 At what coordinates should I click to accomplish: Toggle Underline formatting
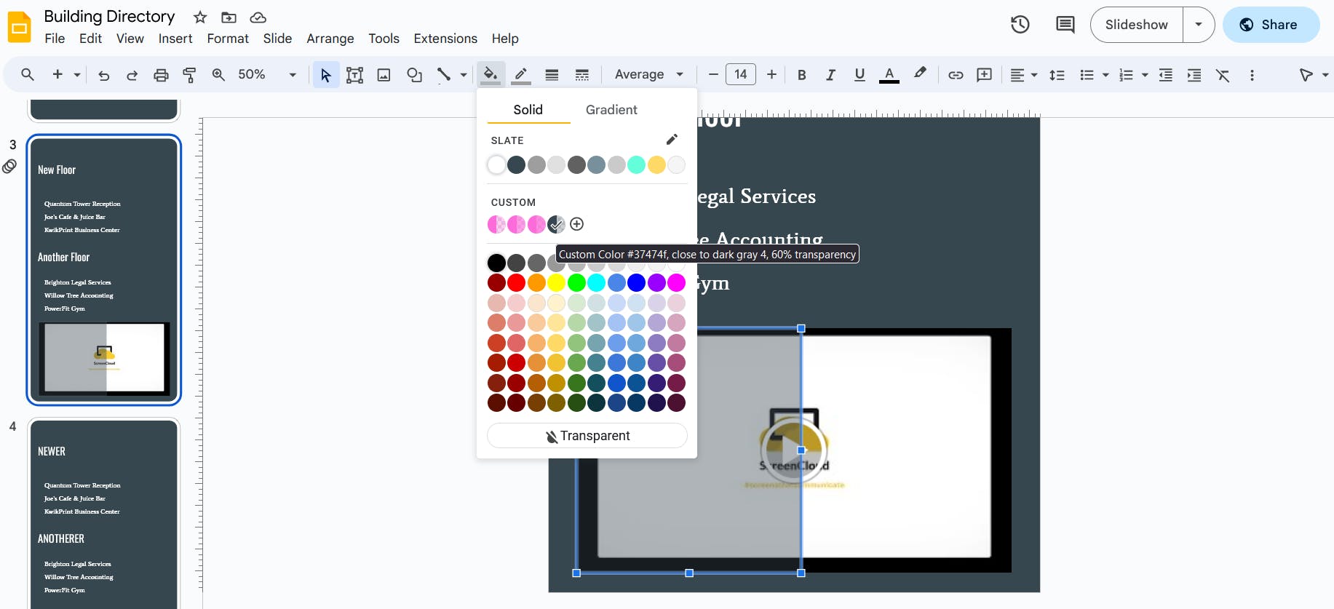[x=859, y=75]
